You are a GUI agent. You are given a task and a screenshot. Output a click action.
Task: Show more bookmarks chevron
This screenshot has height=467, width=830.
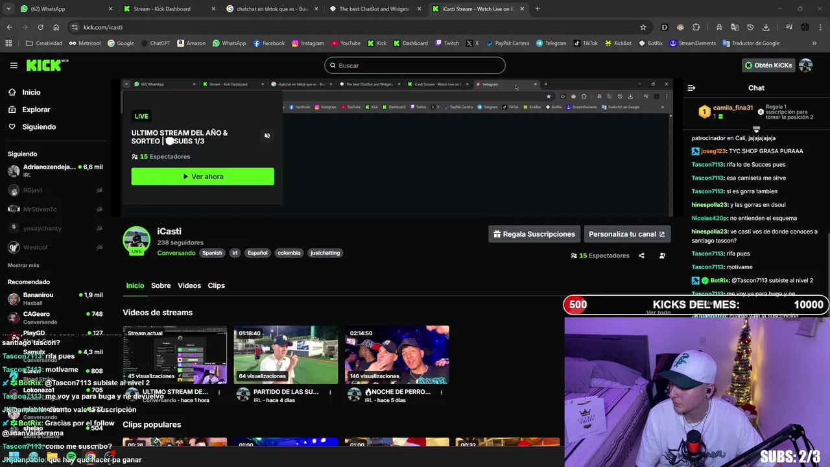point(814,43)
